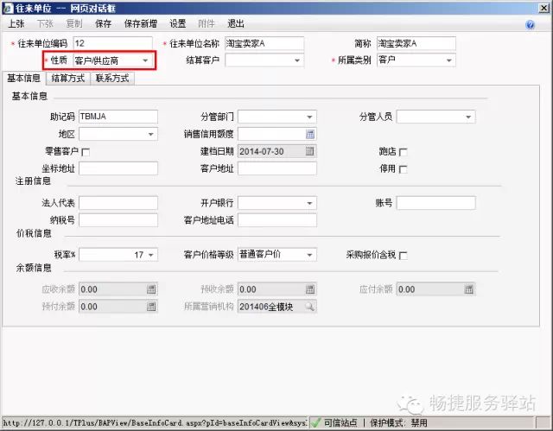Click the 法人代表 input field

click(x=118, y=203)
